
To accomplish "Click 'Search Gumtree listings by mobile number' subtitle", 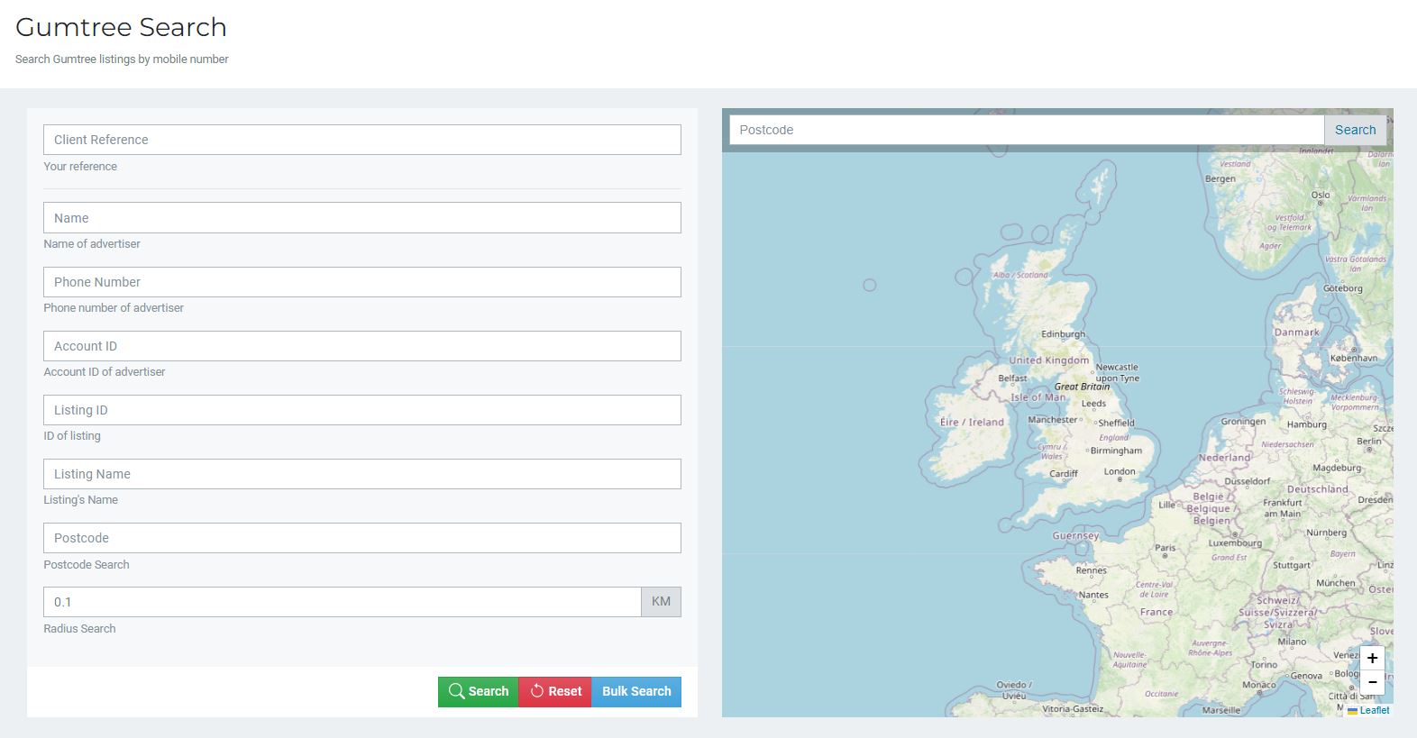I will [x=122, y=59].
